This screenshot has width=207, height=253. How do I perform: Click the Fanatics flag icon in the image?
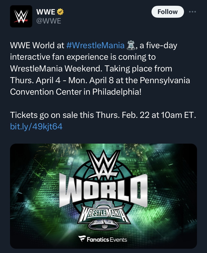(82, 239)
